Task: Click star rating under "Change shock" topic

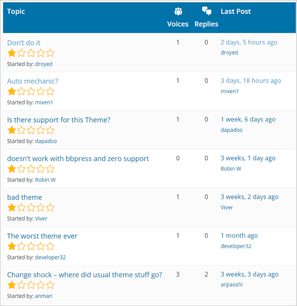Action: pyautogui.click(x=31, y=285)
